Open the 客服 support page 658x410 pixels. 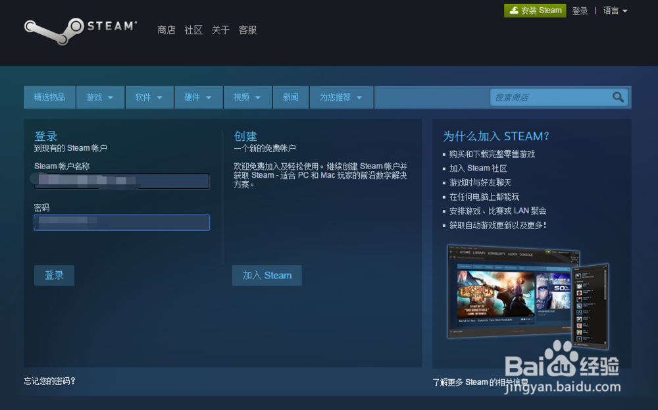247,30
